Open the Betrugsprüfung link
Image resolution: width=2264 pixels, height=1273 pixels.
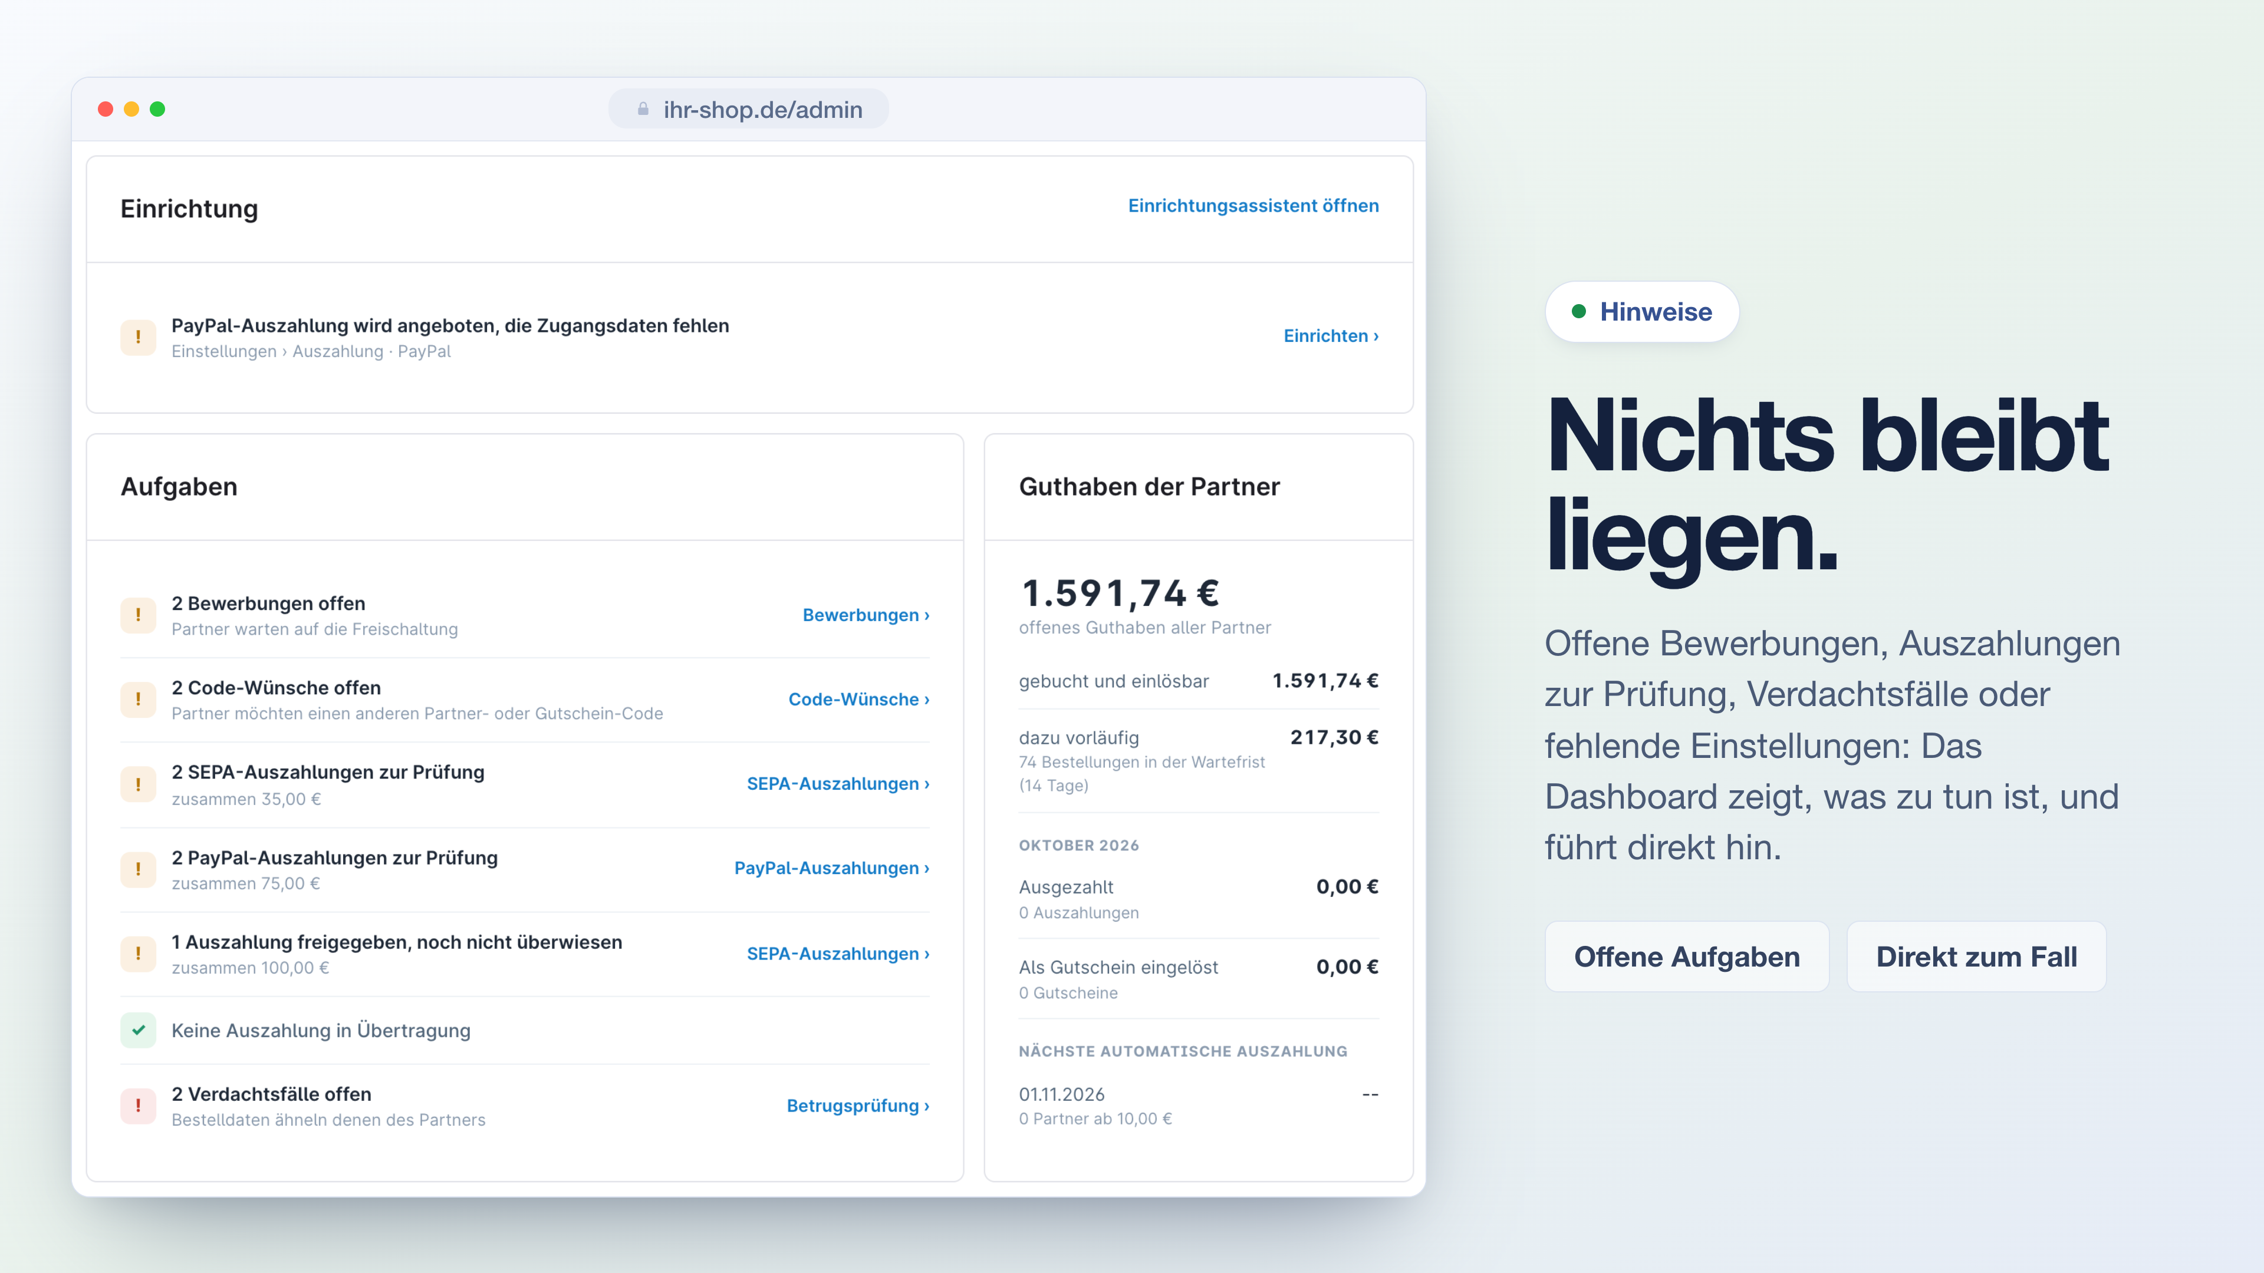pyautogui.click(x=858, y=1106)
